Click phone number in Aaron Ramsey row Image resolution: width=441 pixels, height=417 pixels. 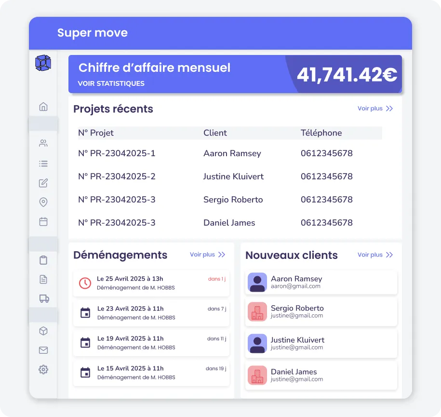(x=326, y=153)
